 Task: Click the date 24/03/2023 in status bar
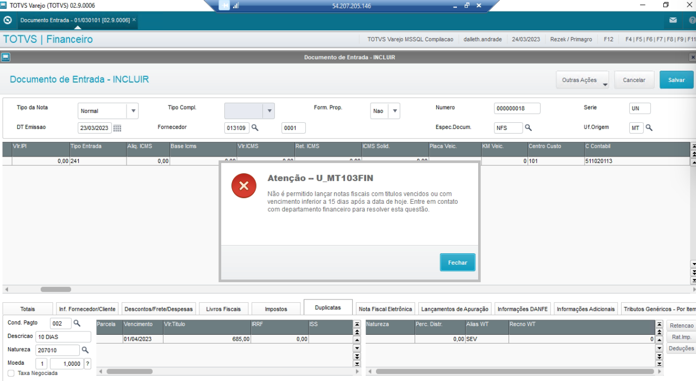point(526,39)
